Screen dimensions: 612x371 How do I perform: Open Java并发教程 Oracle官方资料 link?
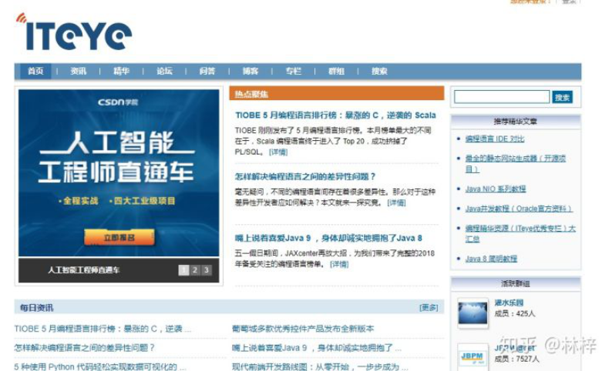coord(518,209)
